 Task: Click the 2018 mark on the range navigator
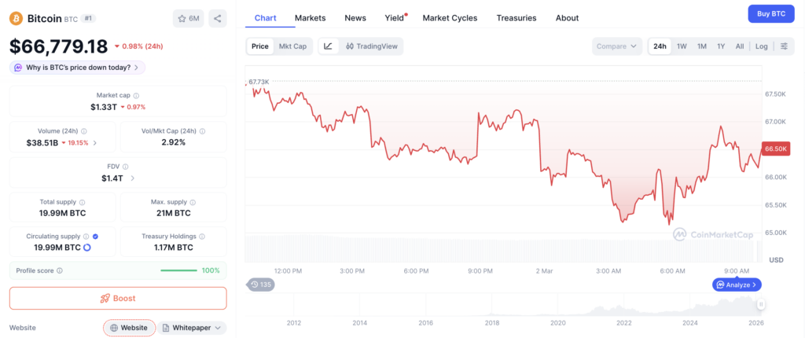click(492, 323)
